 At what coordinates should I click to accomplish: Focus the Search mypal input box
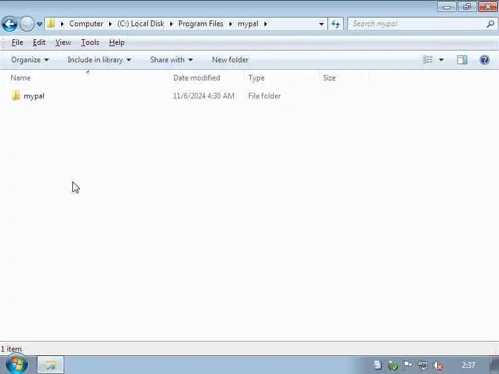click(x=417, y=24)
